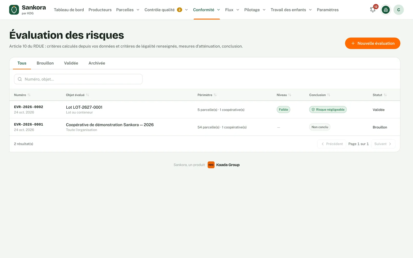
Task: Open the user avatar C
Action: (399, 10)
